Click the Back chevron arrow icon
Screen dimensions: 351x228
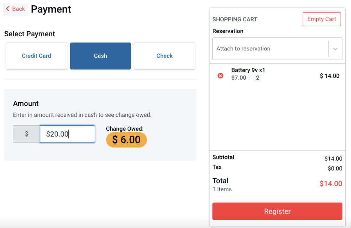[x=8, y=9]
